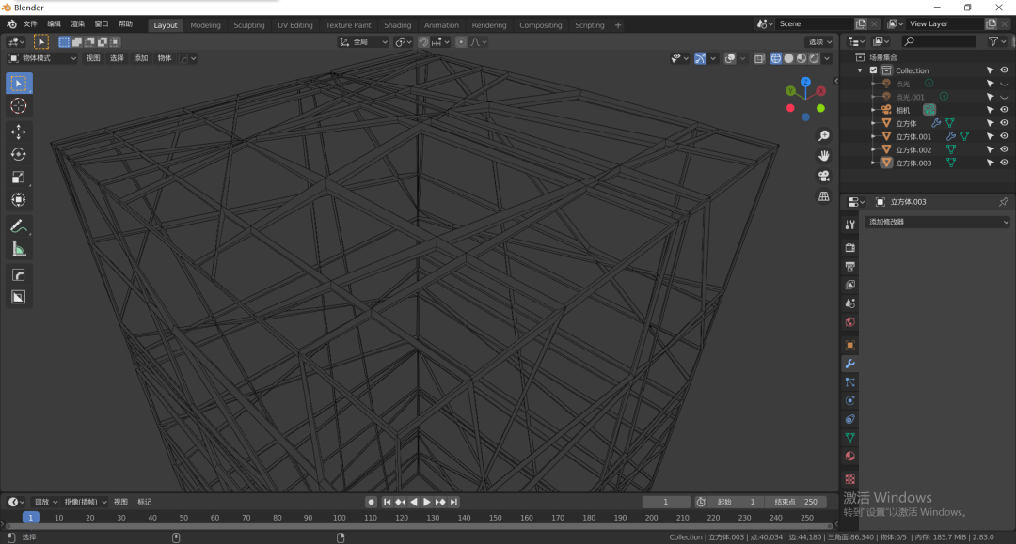Open the 文件 menu
Viewport: 1016px width, 544px height.
pos(30,23)
